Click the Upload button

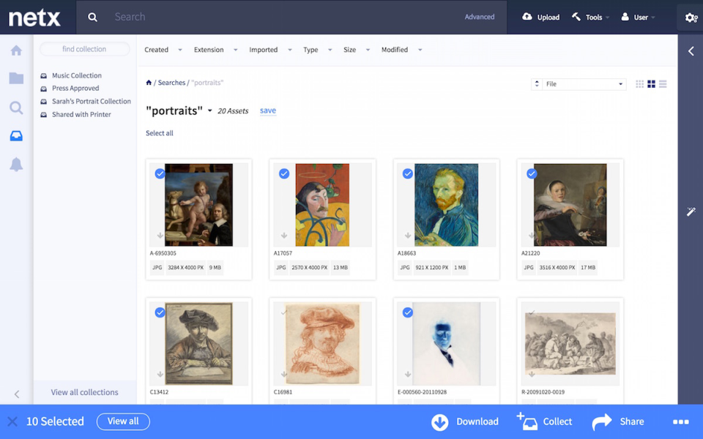tap(541, 17)
